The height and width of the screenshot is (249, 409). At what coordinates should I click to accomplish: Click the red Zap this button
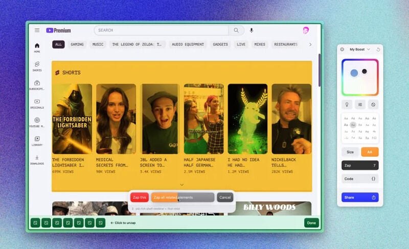pyautogui.click(x=140, y=197)
